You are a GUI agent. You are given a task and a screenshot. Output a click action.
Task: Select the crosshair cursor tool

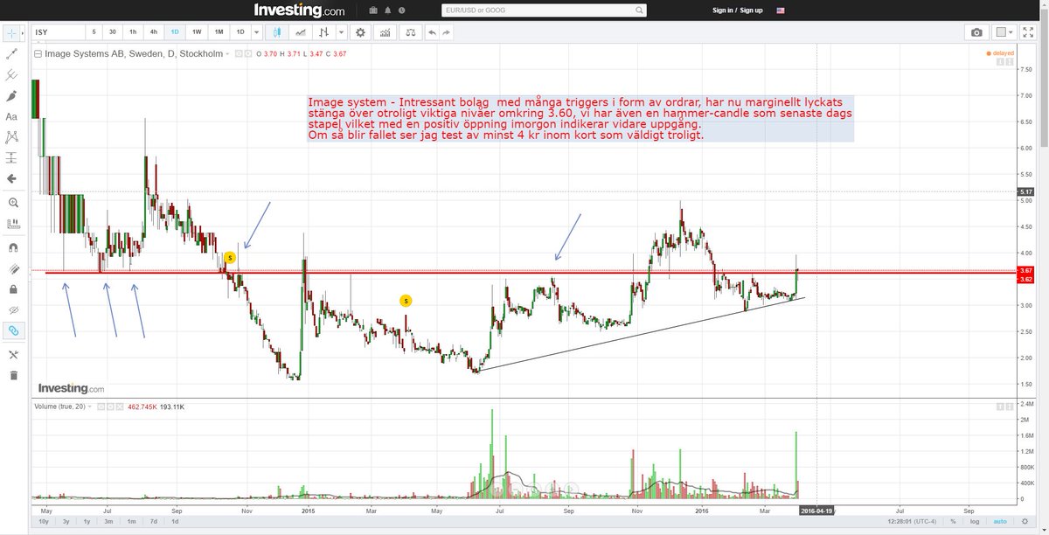[x=10, y=32]
